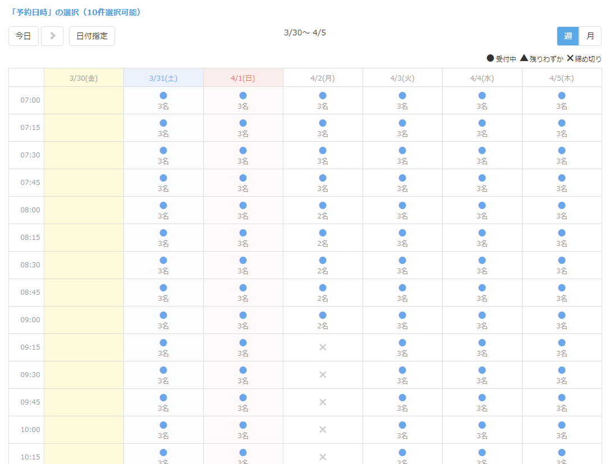610x464 pixels.
Task: Switch to the 週 week view
Action: tap(568, 36)
